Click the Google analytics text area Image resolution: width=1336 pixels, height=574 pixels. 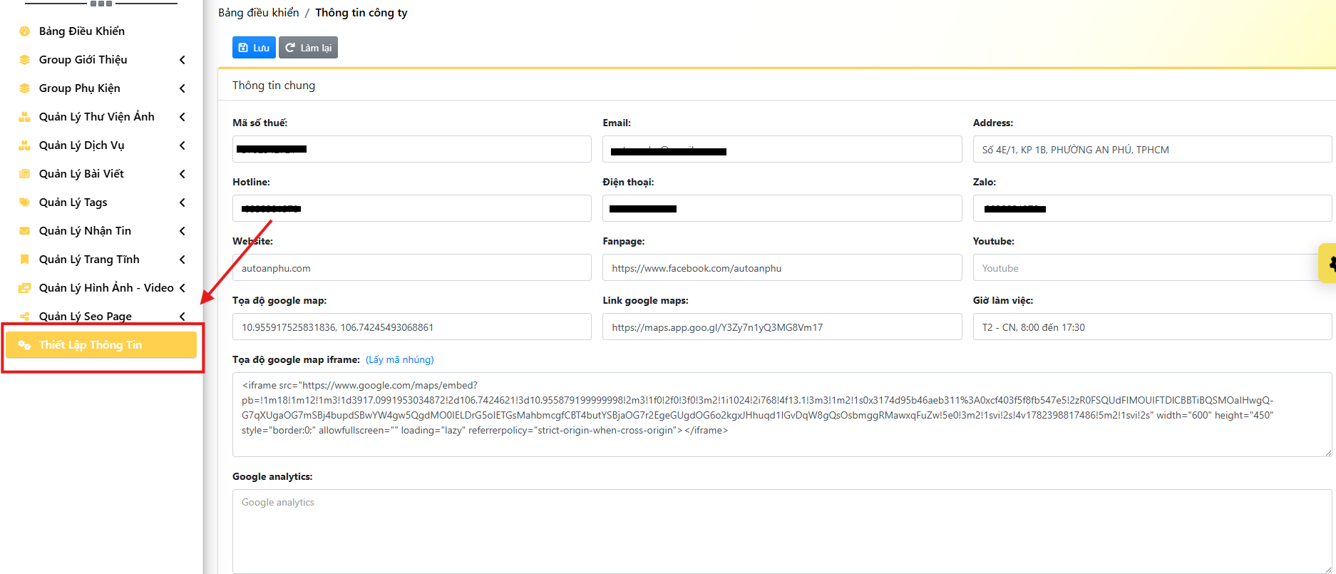782,531
